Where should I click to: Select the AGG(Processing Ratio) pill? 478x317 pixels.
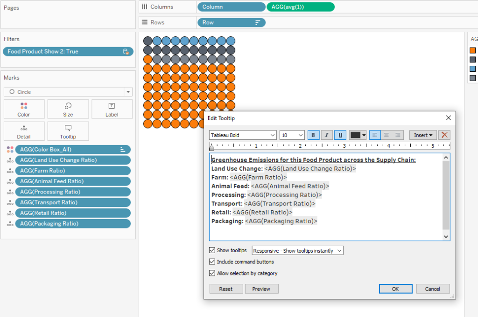coord(73,192)
